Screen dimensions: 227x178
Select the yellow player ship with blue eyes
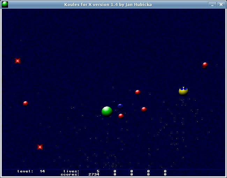183,91
